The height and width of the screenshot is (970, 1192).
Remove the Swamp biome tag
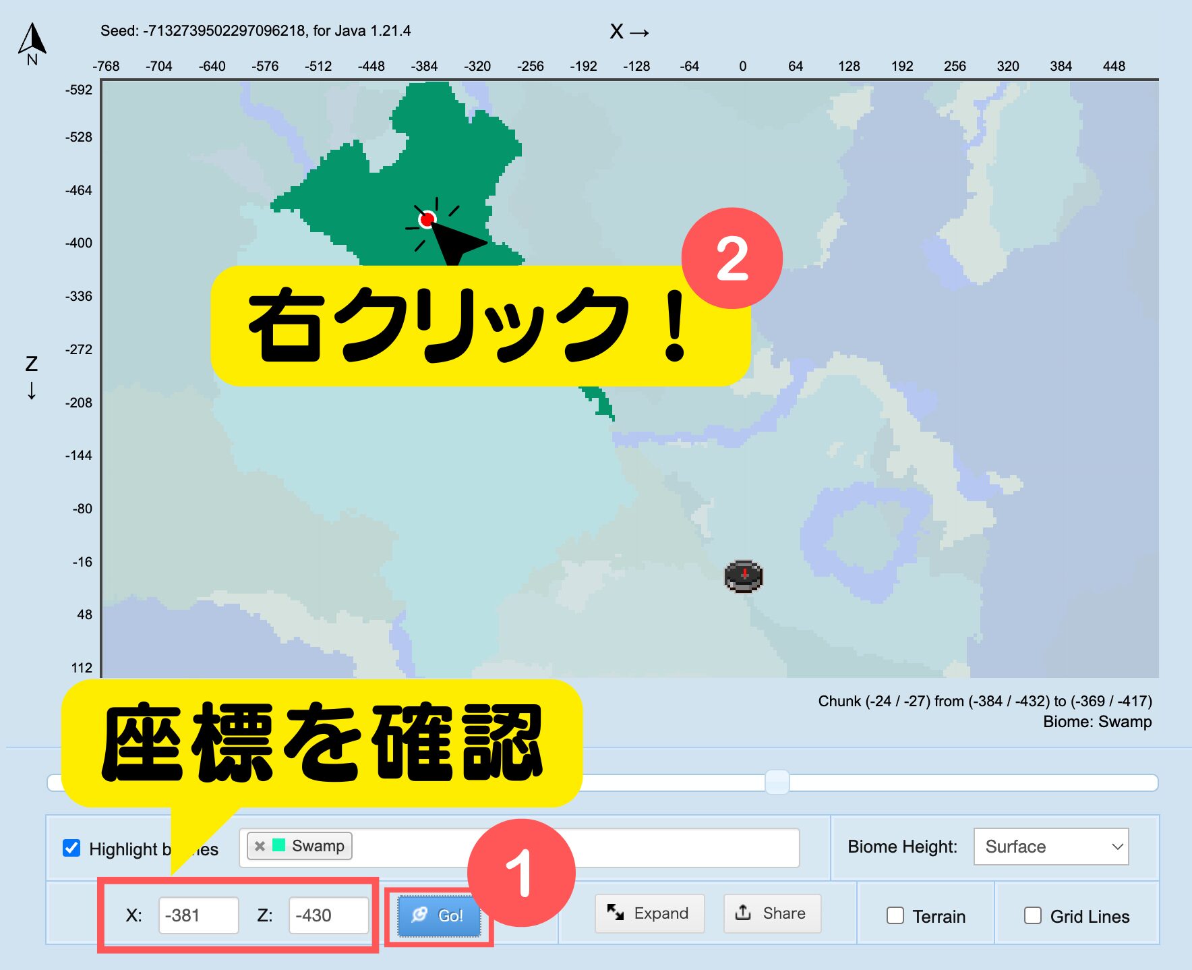pyautogui.click(x=260, y=846)
